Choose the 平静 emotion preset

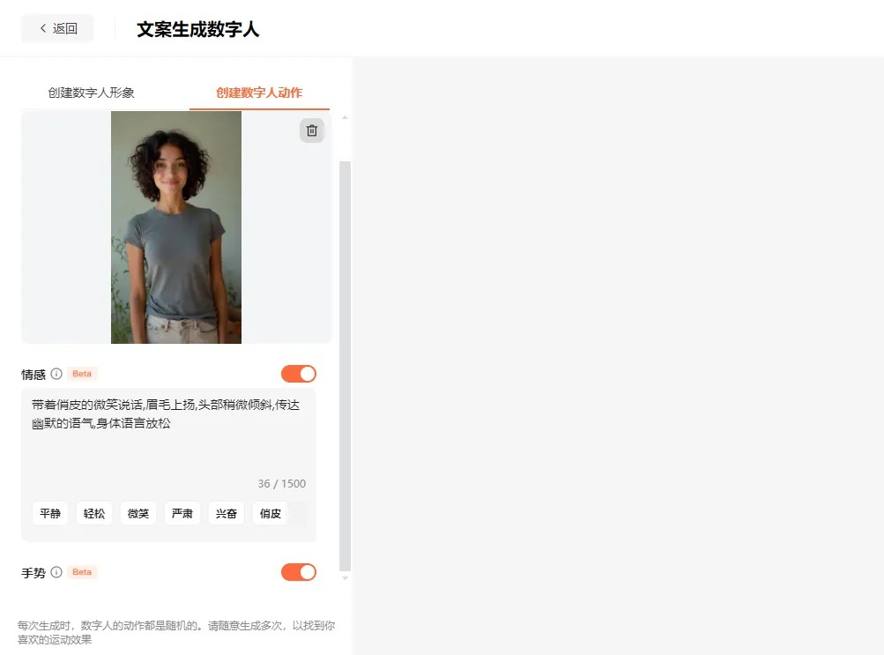50,514
